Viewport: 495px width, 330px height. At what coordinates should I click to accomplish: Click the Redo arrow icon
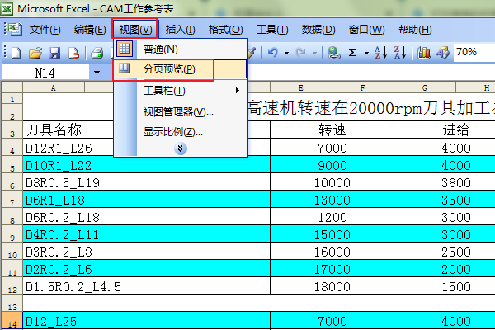(300, 53)
